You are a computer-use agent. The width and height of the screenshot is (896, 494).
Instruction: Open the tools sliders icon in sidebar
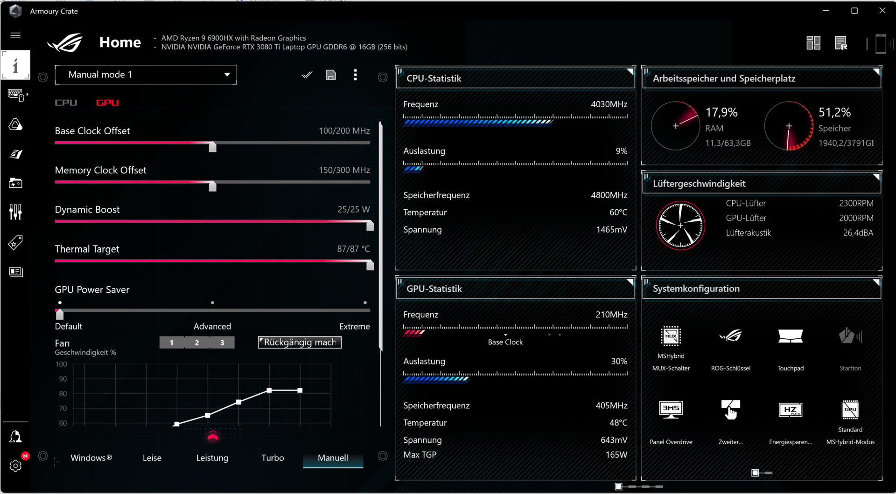coord(15,212)
